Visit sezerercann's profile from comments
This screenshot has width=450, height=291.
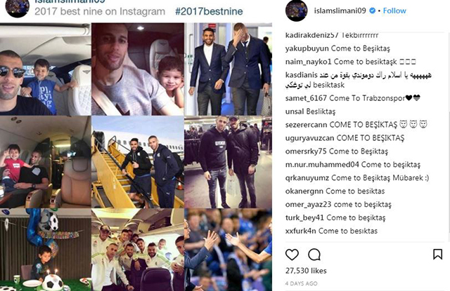pos(306,125)
